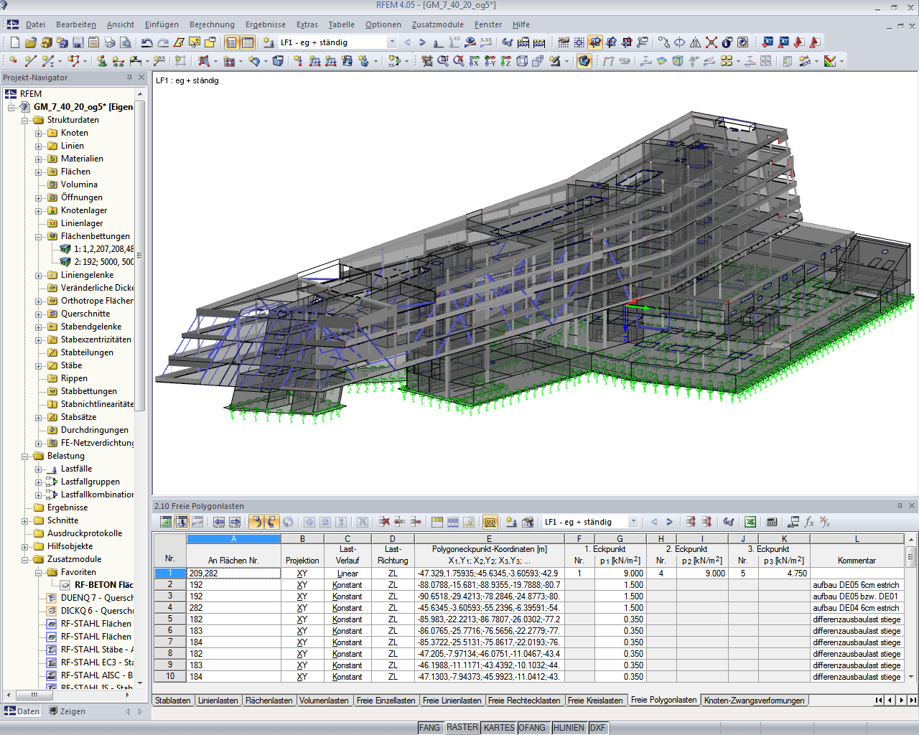919x735 pixels.
Task: Click the fx function icon in table toolbar
Action: pos(809,522)
